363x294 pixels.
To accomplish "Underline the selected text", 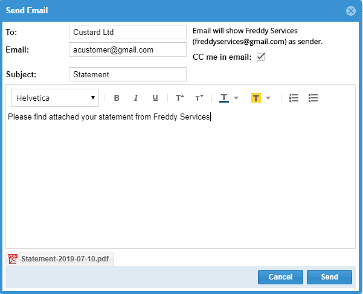I will click(155, 98).
